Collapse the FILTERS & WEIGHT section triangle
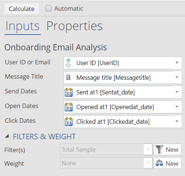Image resolution: width=185 pixels, height=176 pixels. click(7, 136)
